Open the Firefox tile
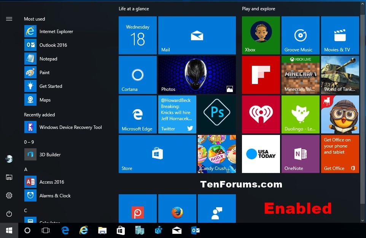 click(177, 209)
